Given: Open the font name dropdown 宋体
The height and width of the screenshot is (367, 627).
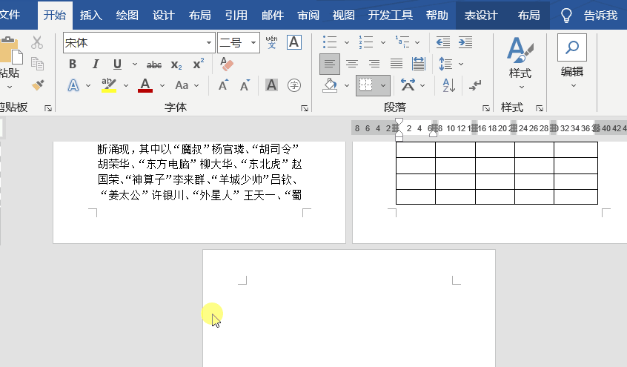Looking at the screenshot, I should pyautogui.click(x=209, y=42).
